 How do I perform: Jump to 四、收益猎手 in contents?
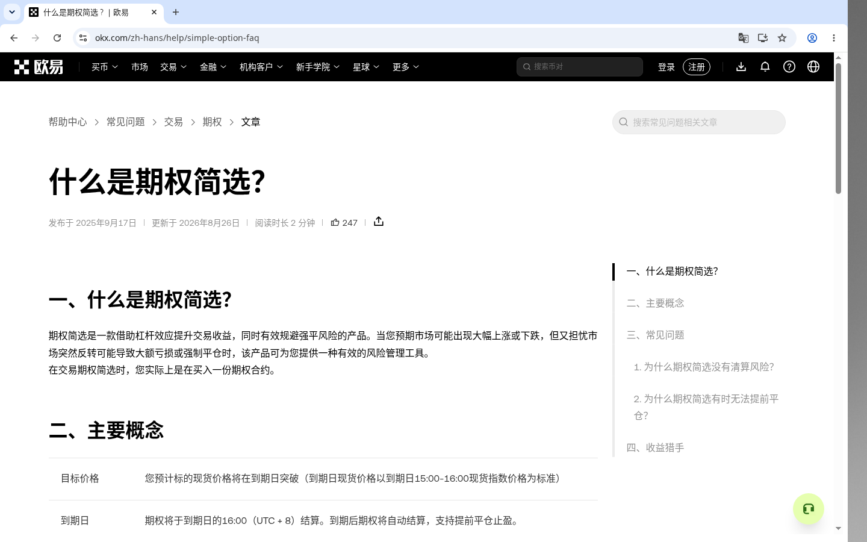(655, 447)
